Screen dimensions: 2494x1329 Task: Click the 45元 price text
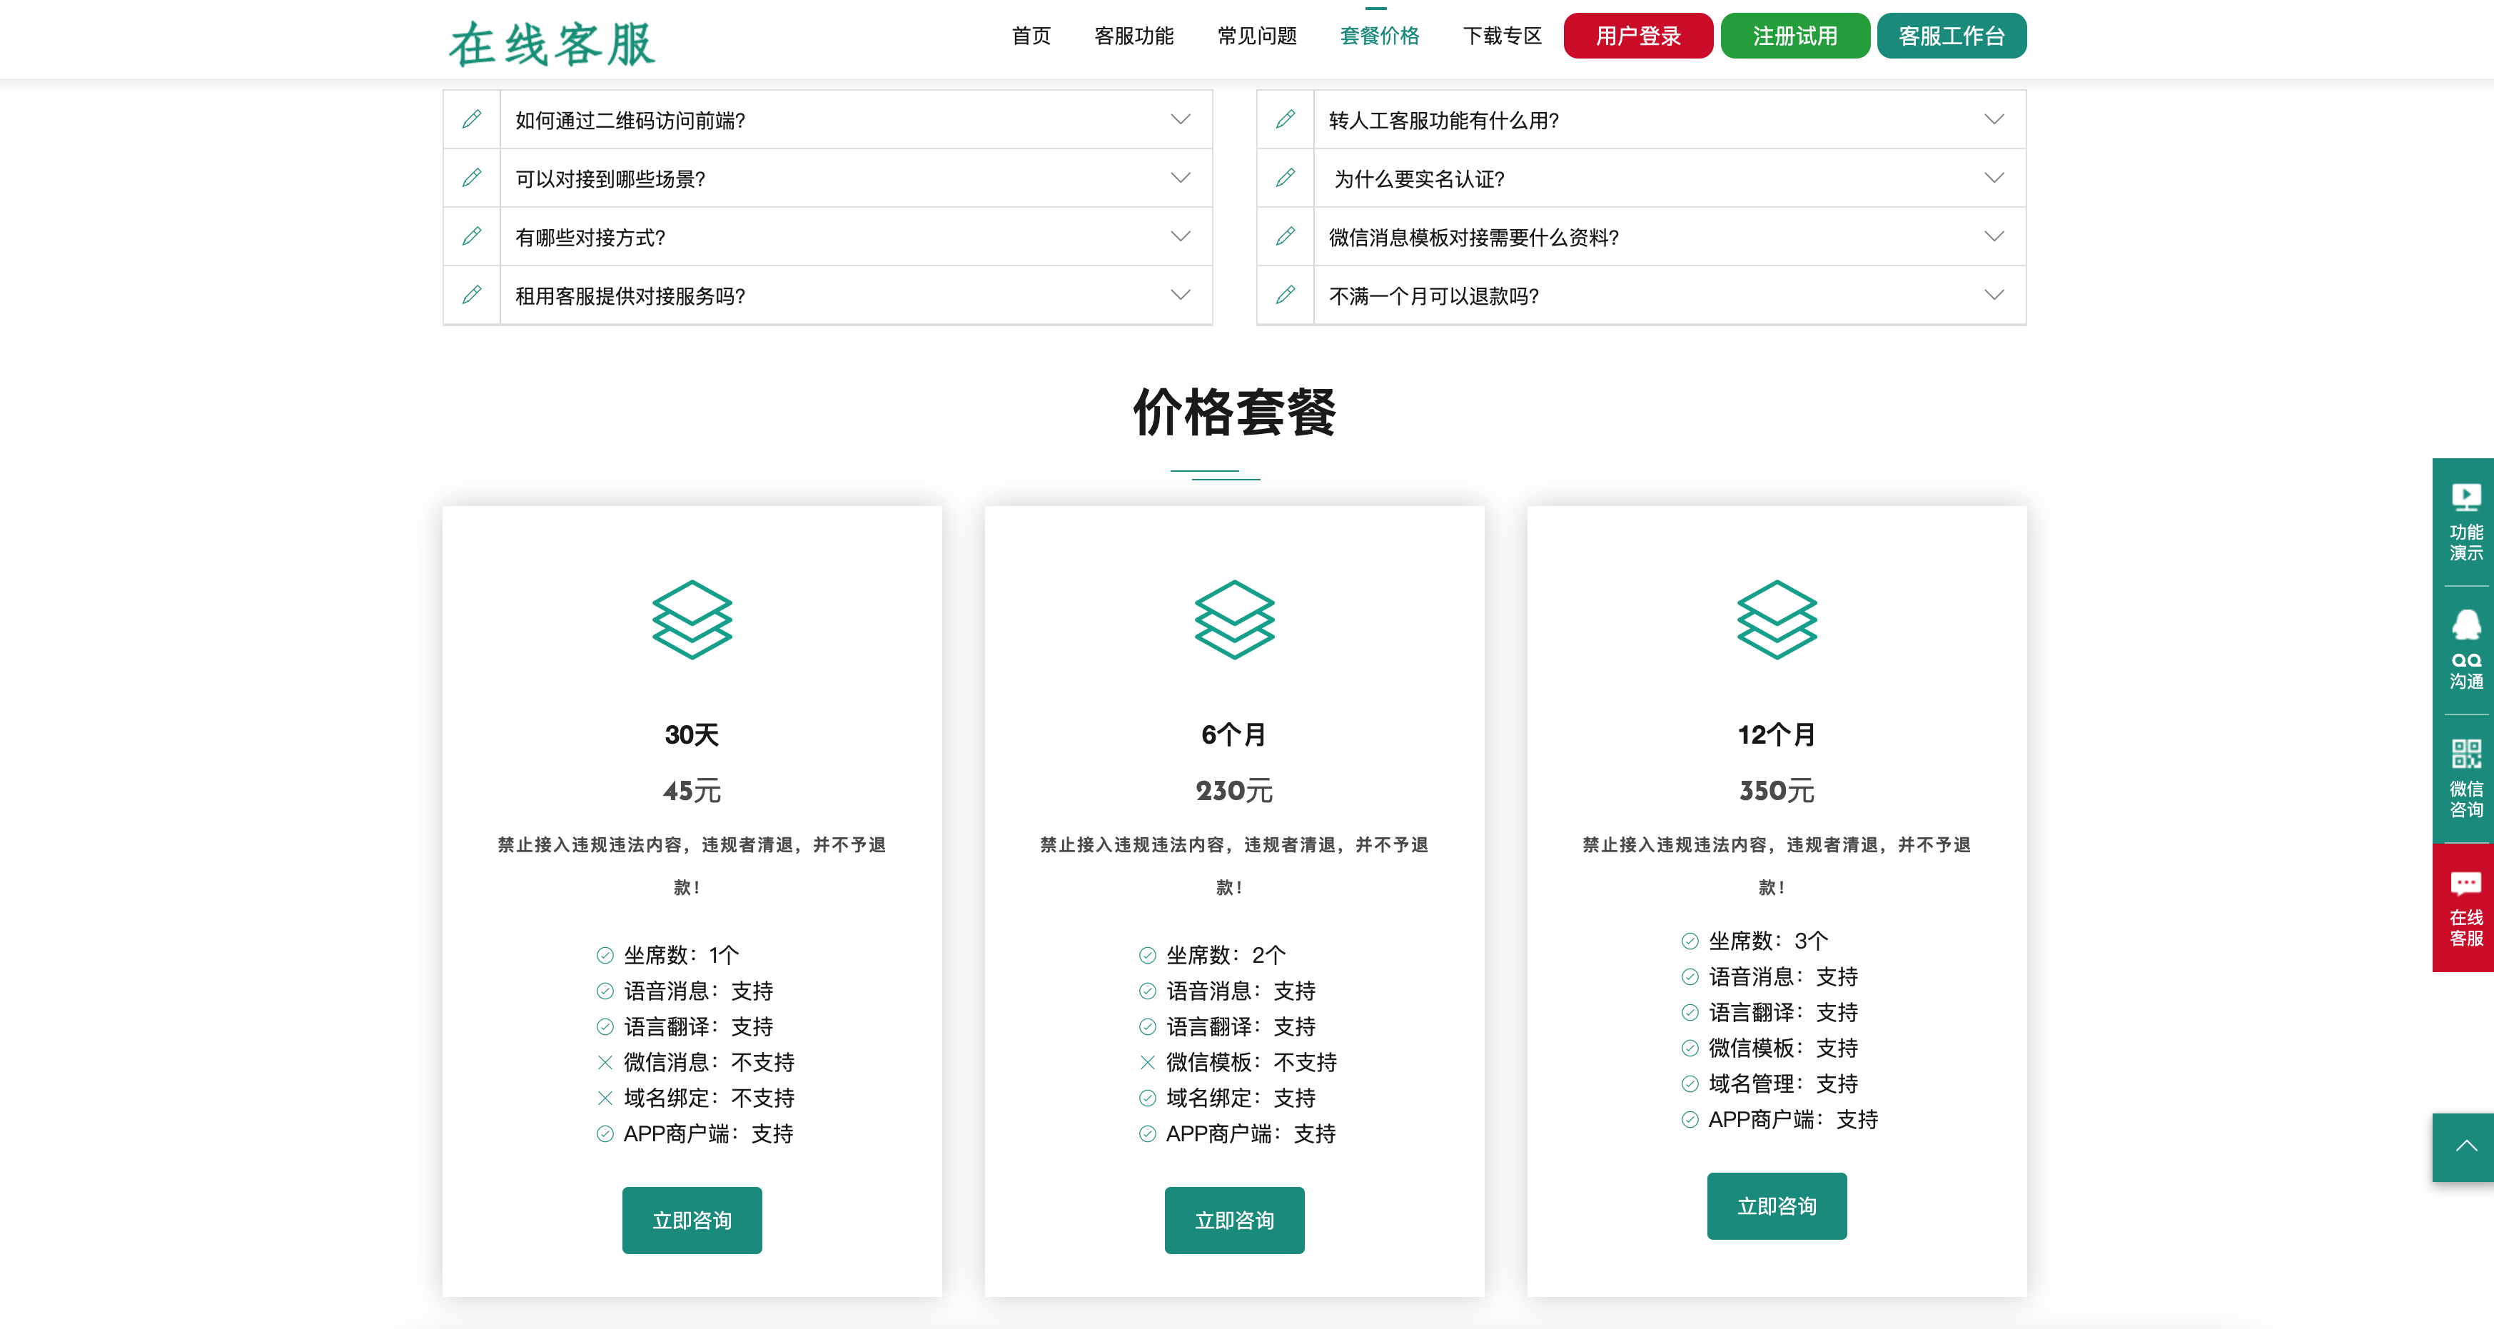click(692, 791)
